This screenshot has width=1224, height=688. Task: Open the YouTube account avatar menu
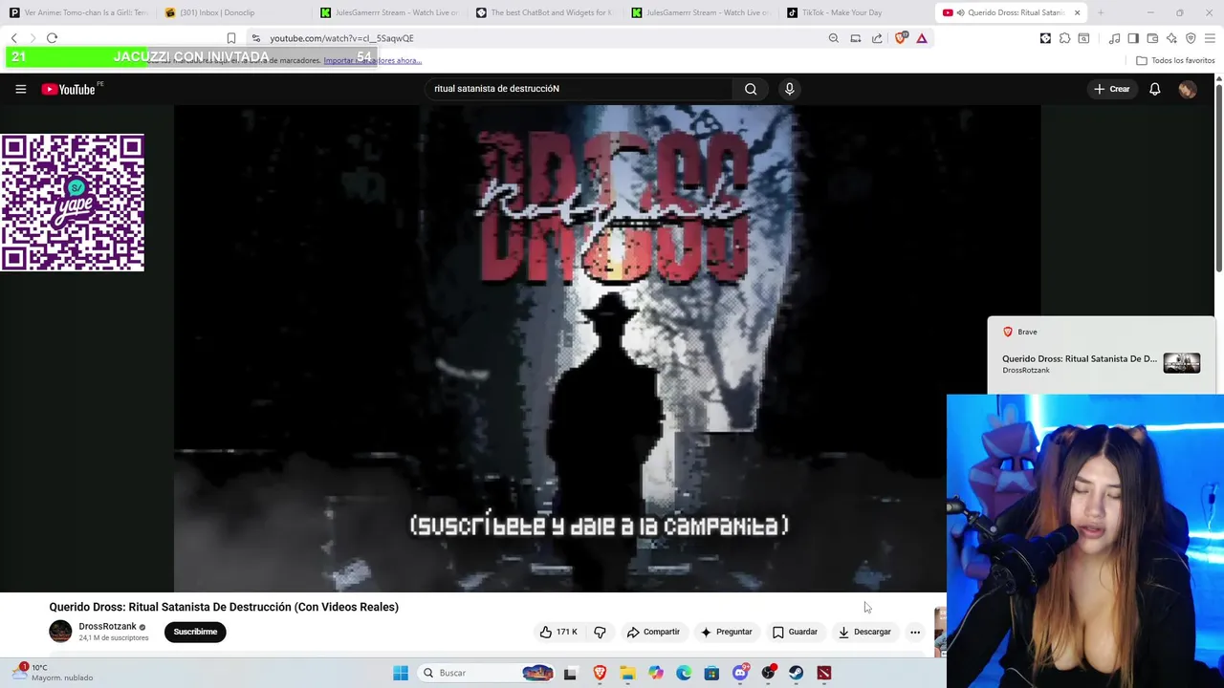(x=1187, y=89)
